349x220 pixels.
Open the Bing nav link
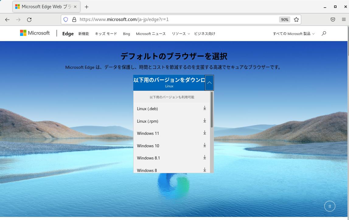pos(126,33)
